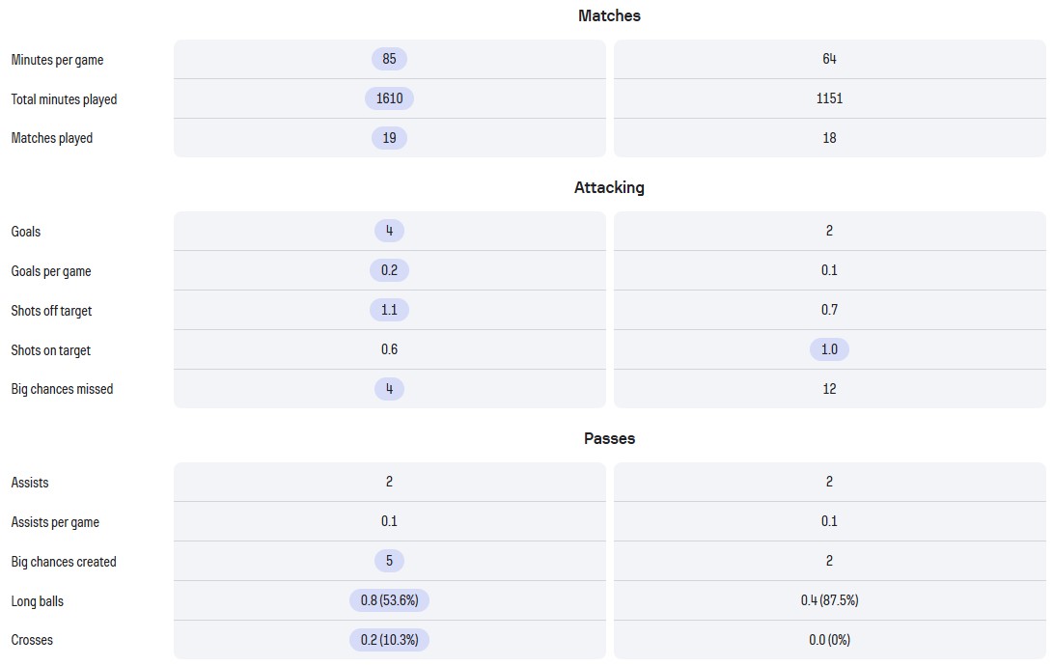Click the 0.2 (10.3%) crosses value
1053x666 pixels.
389,640
